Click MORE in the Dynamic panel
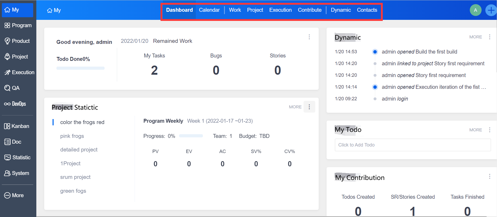This screenshot has height=217, width=497. point(475,37)
